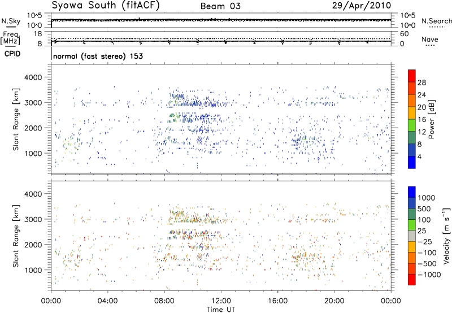The image size is (452, 313).
Task: Select the 'CPID' row label
Action: tap(12, 54)
